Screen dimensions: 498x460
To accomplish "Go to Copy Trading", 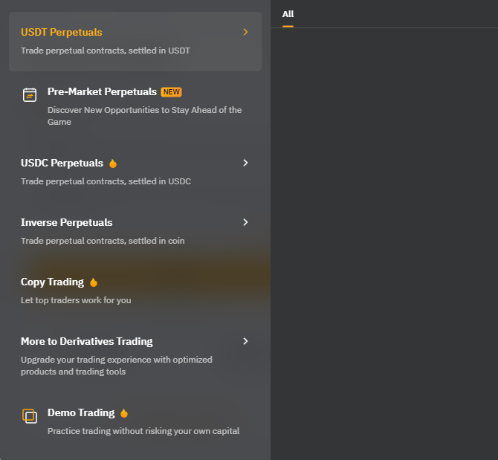I will [52, 282].
